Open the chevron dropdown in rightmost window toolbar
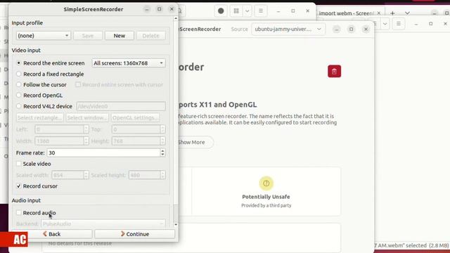 385,24
